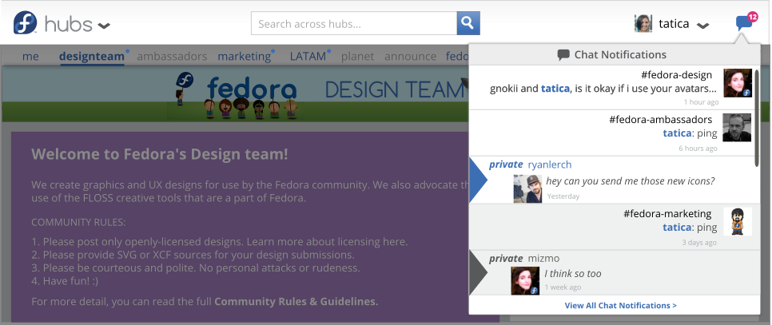772x325 pixels.
Task: Open 'I think so too' message
Action: click(x=572, y=273)
